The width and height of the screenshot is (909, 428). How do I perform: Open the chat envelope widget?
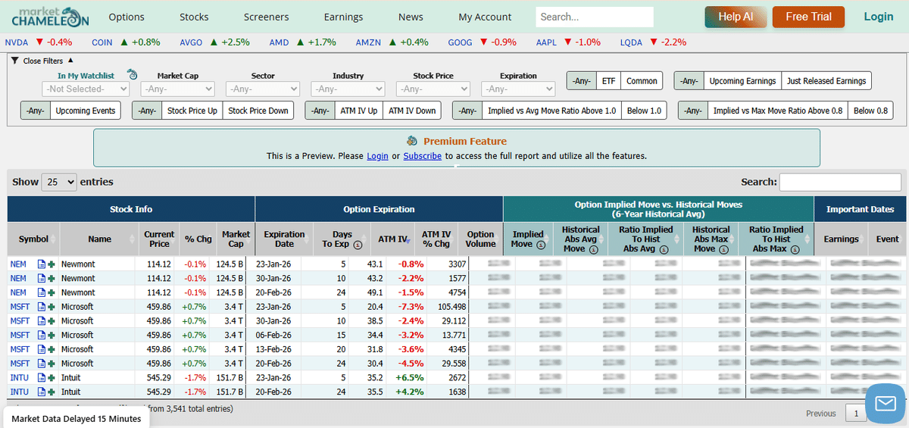click(885, 403)
